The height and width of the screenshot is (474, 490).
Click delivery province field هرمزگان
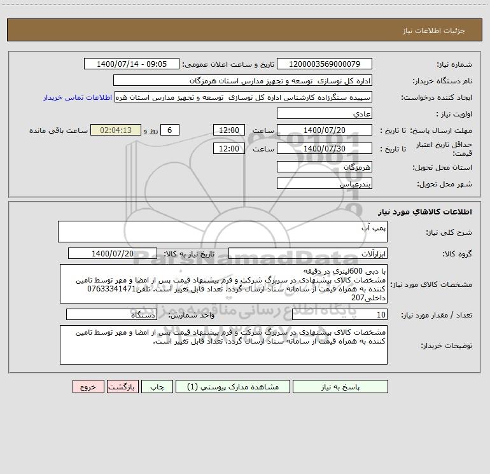tap(325, 167)
